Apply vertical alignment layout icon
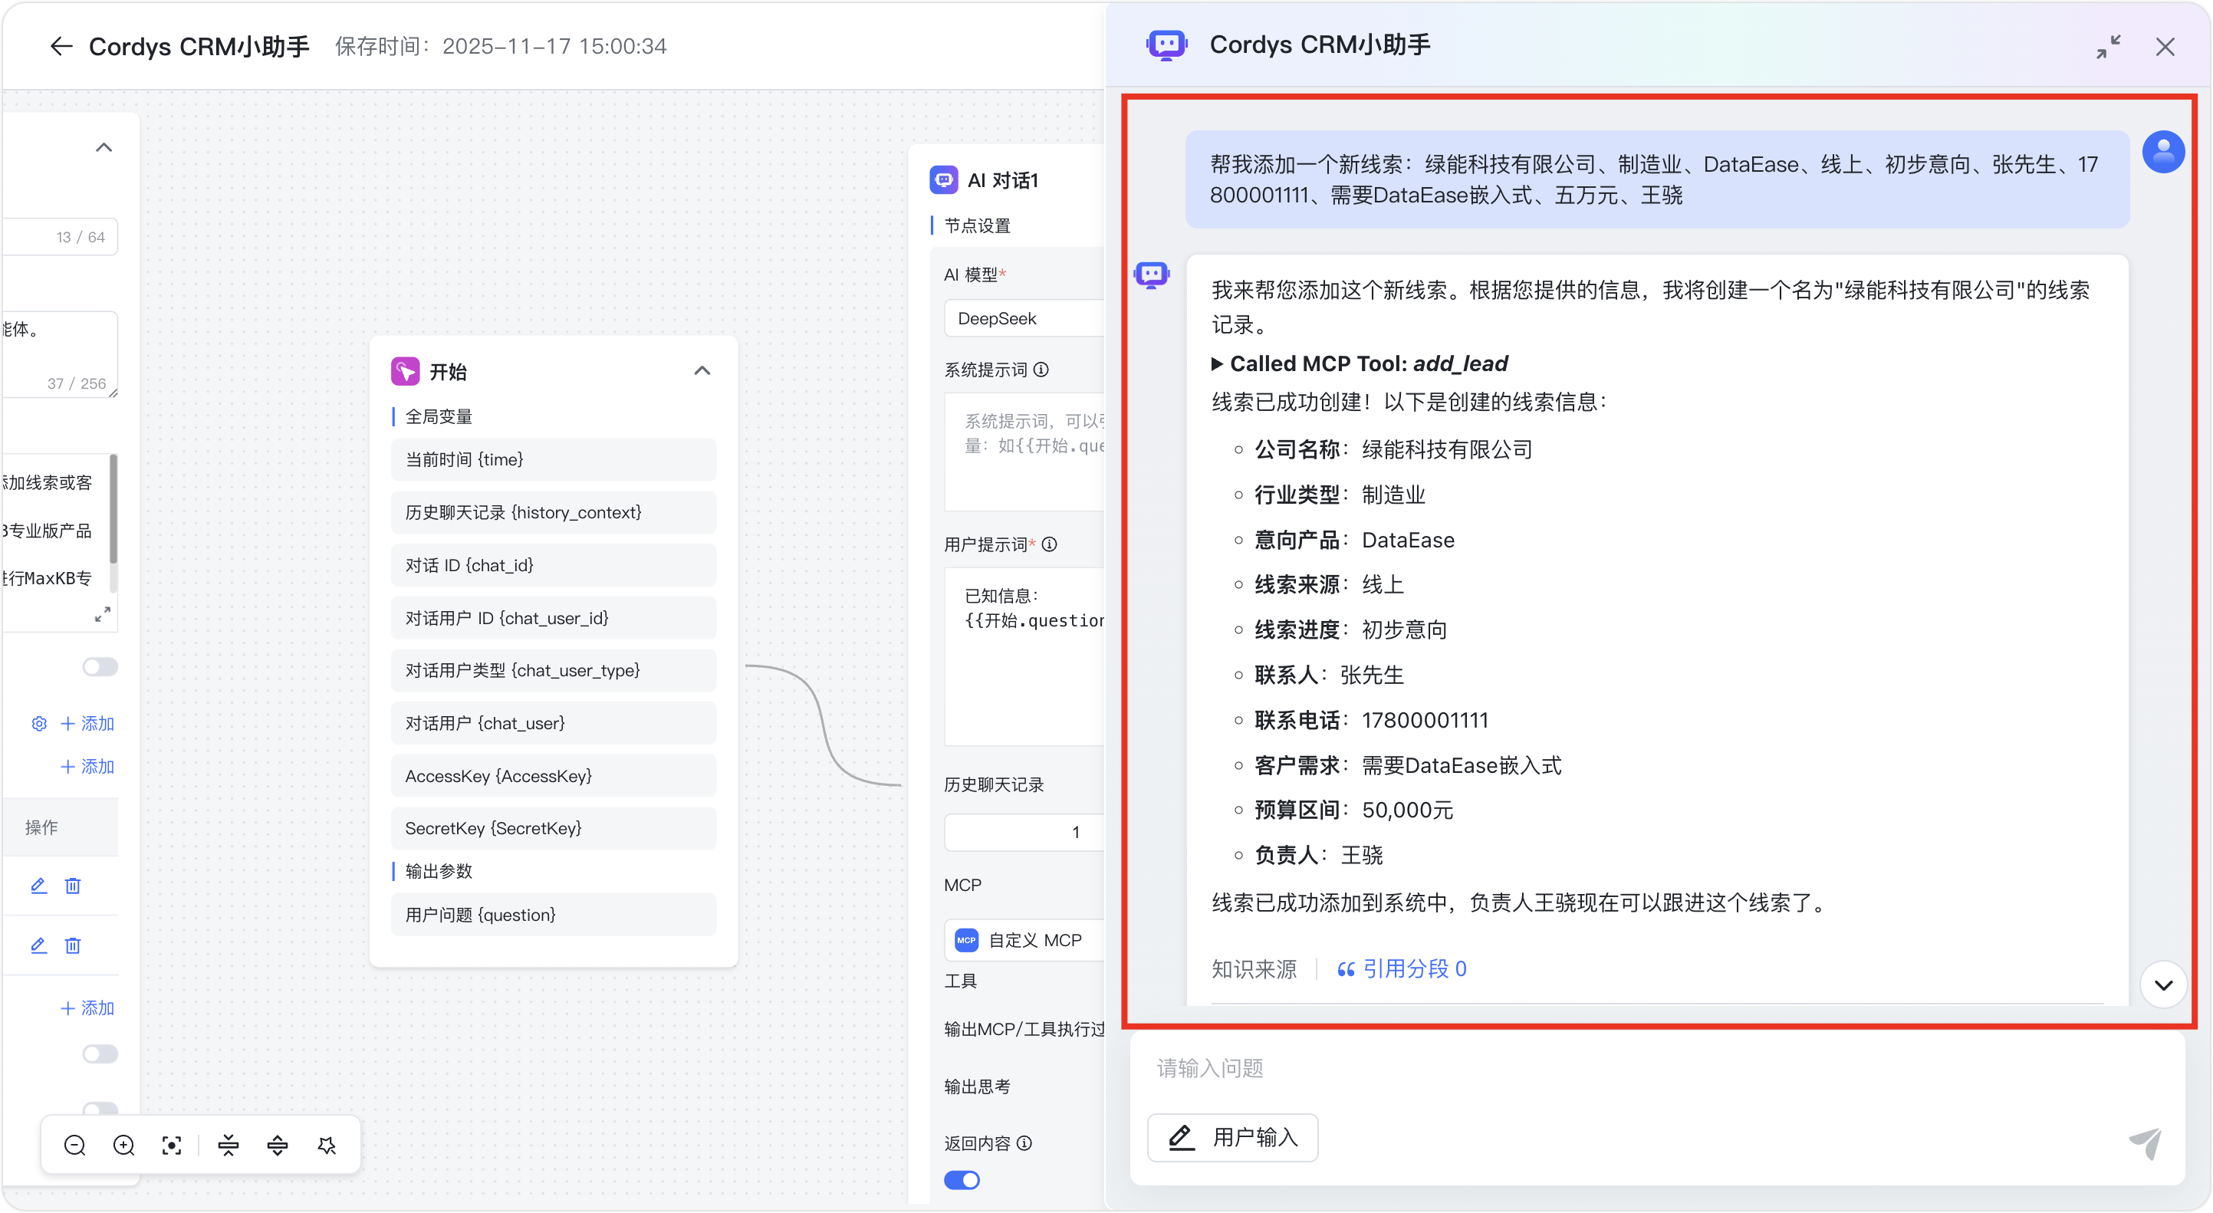 [x=277, y=1144]
